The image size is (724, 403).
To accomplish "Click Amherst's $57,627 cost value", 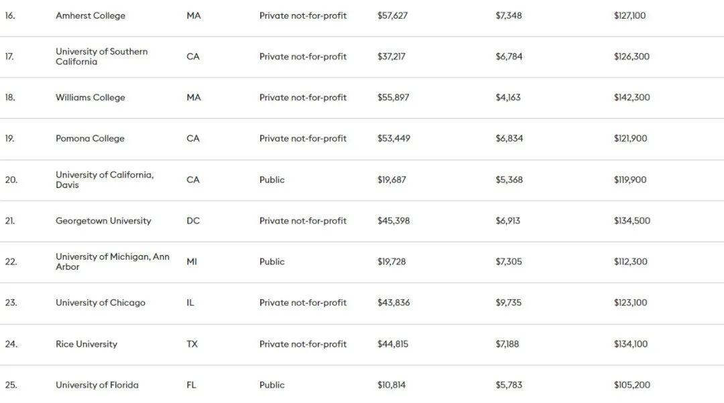I will [x=392, y=15].
